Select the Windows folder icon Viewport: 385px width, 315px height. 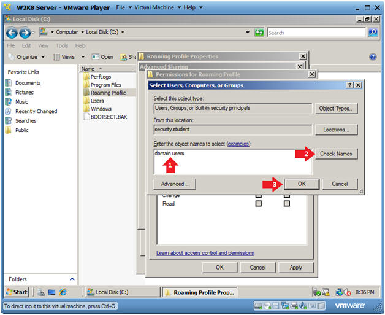pos(86,109)
